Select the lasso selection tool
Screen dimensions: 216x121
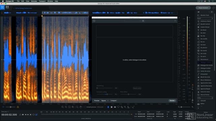(118, 107)
